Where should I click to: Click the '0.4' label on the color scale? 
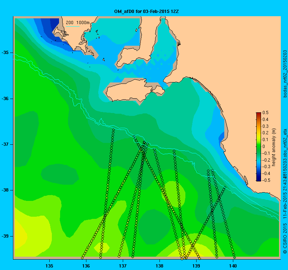point(265,120)
